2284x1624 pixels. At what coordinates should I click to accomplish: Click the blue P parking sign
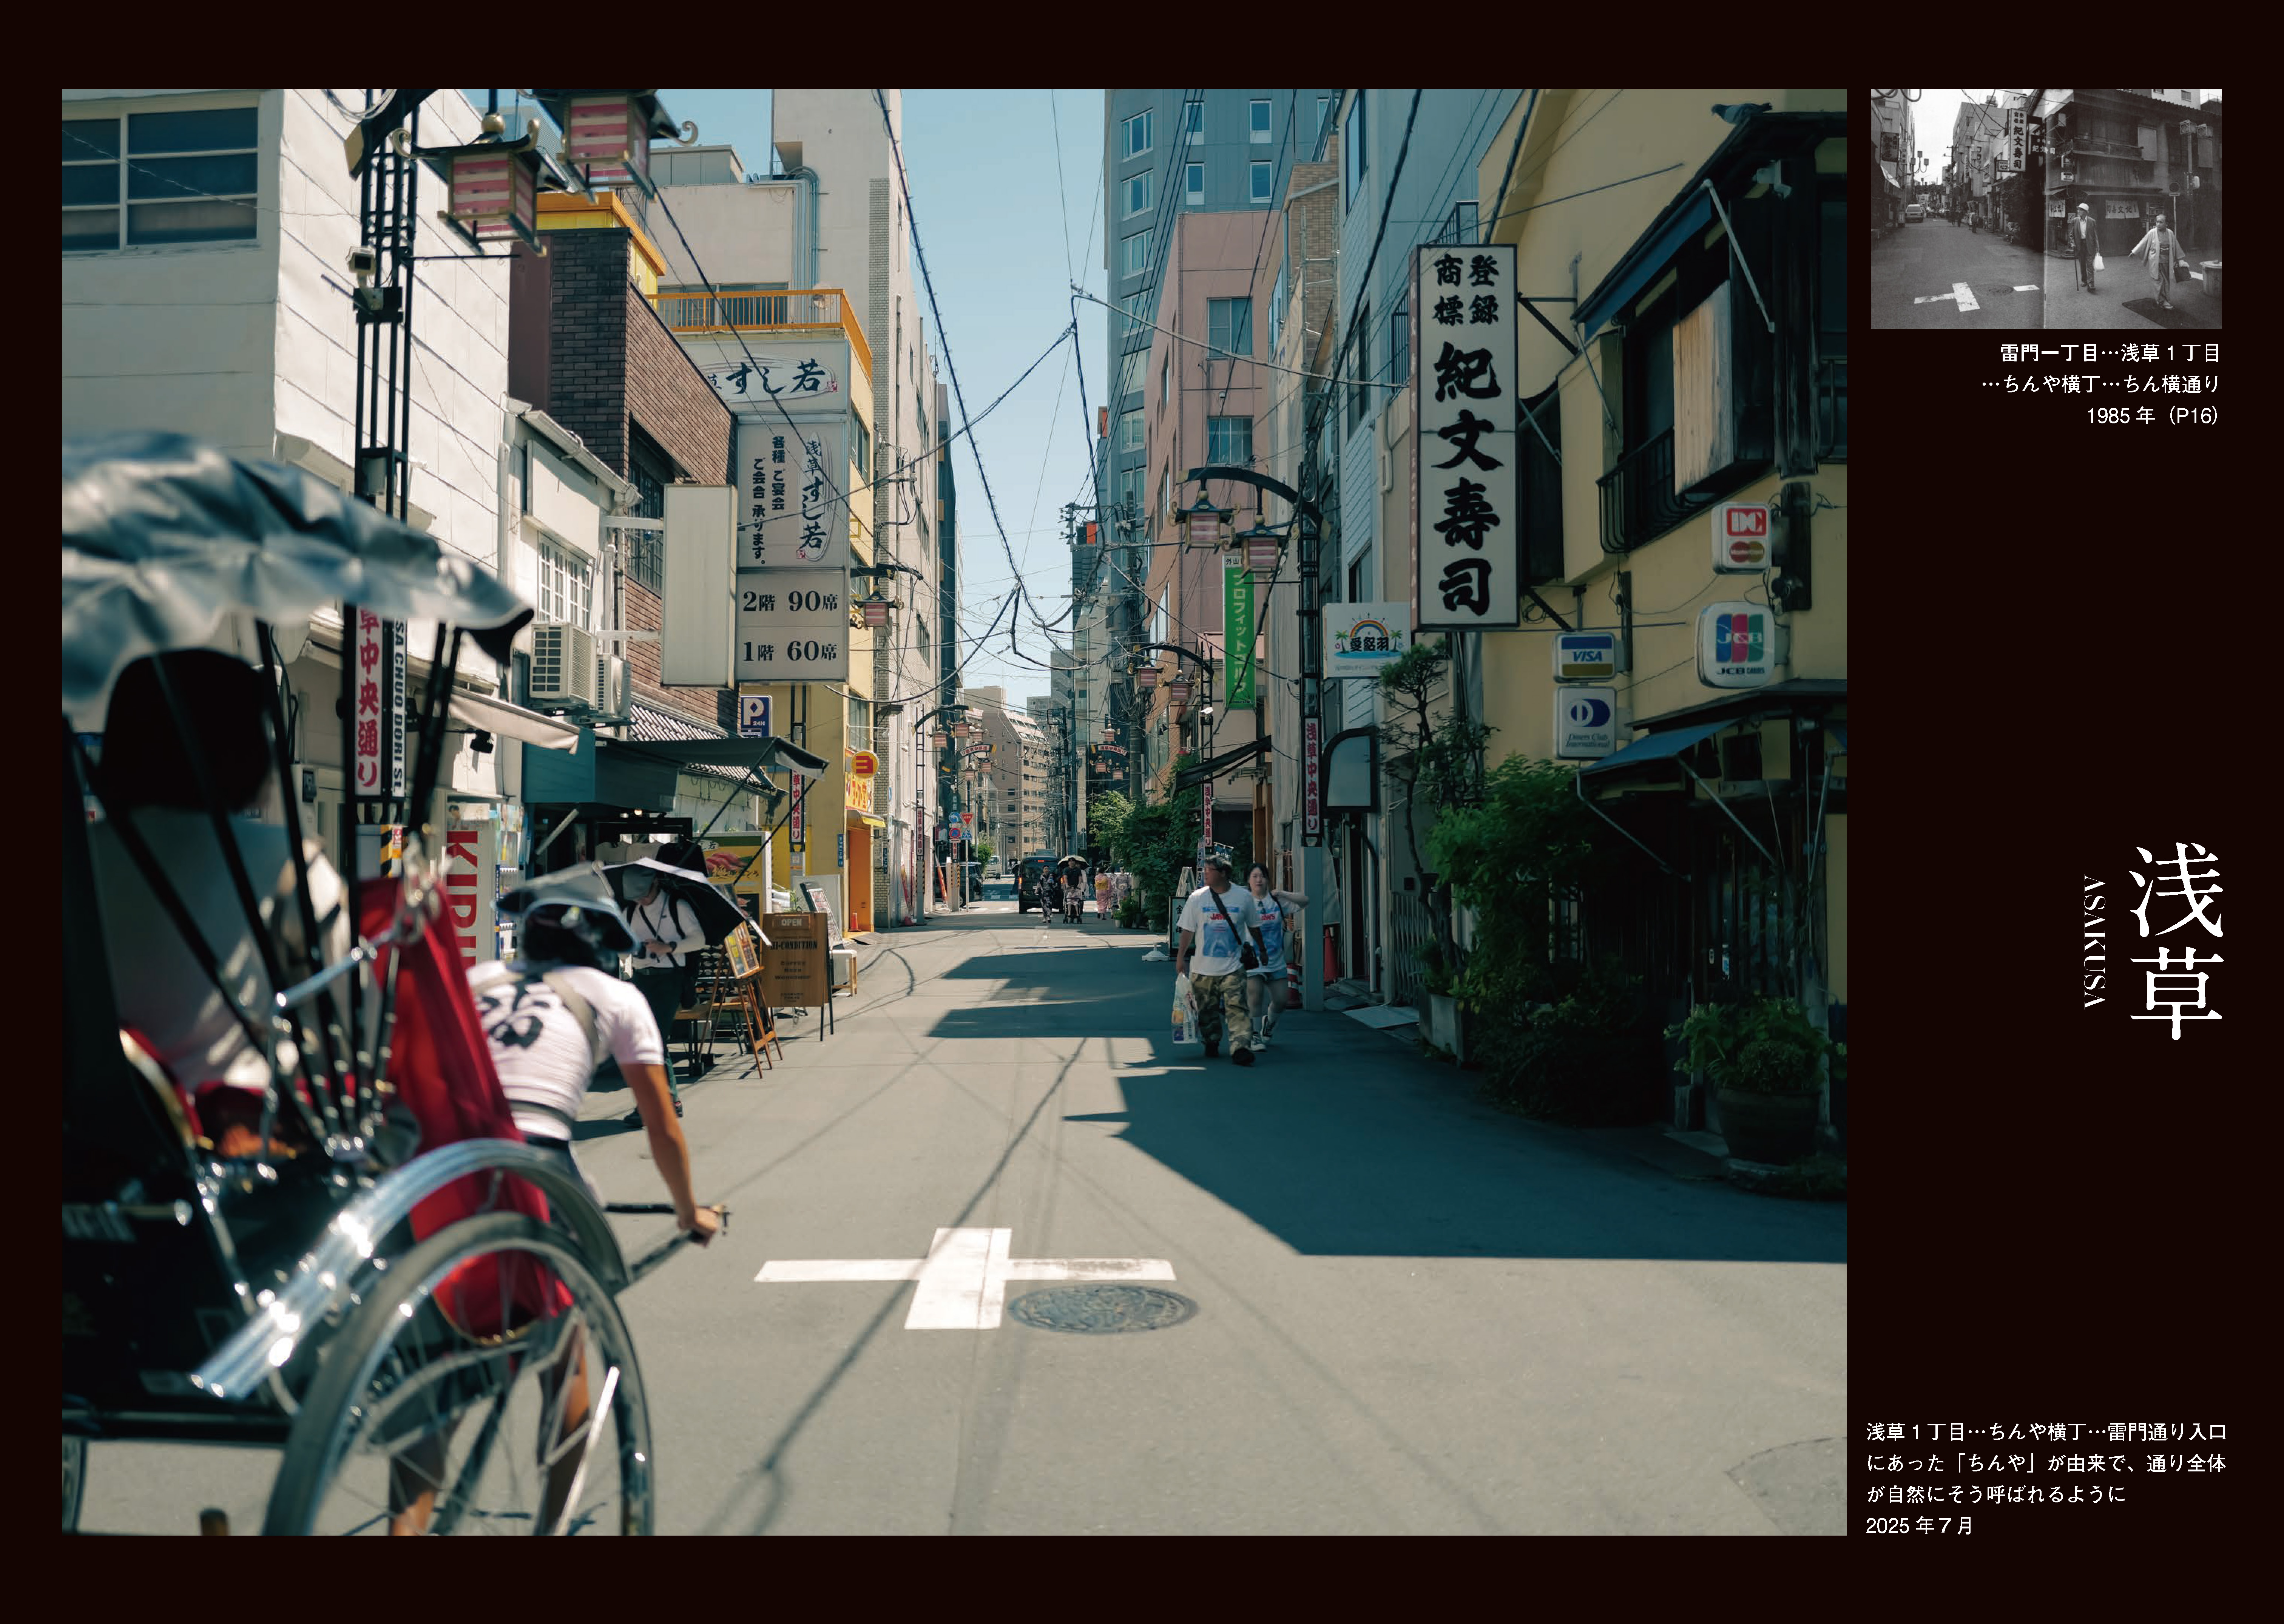(x=755, y=716)
